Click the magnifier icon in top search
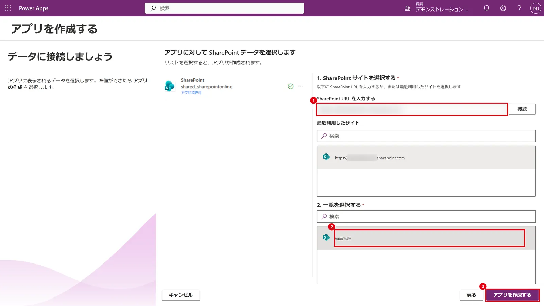The height and width of the screenshot is (306, 544). point(153,8)
